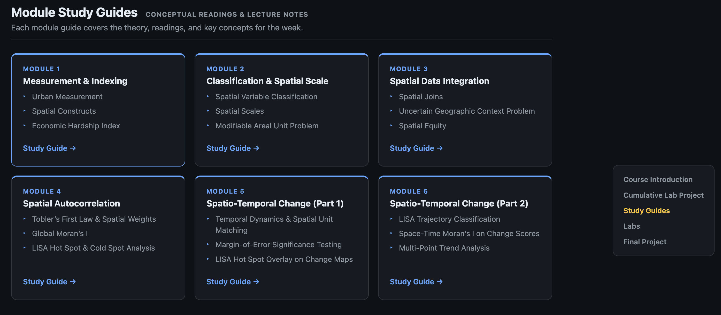Navigate to Final Project in side nav

[645, 242]
